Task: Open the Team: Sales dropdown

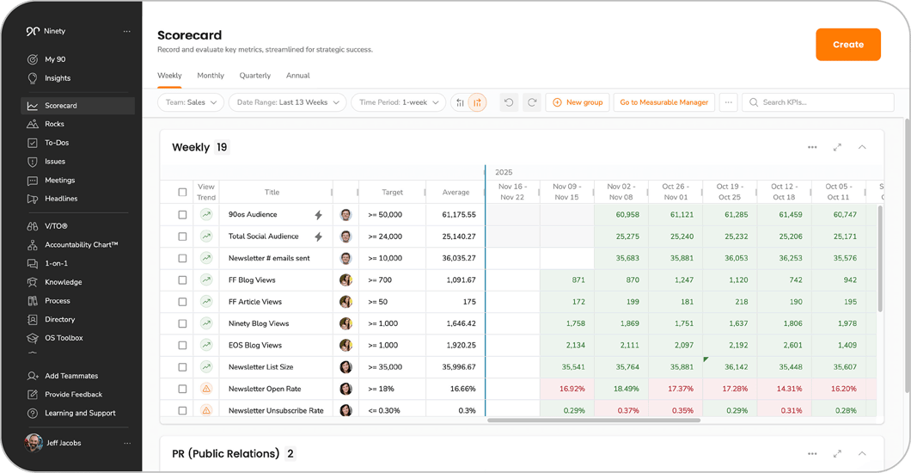Action: [191, 102]
